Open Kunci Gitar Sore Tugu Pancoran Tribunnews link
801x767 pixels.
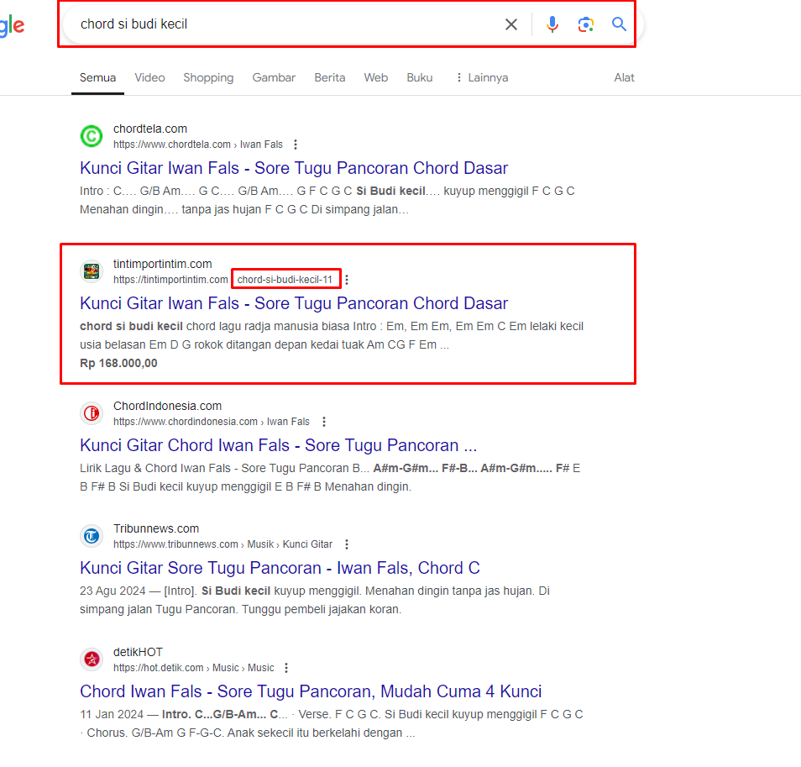click(280, 568)
